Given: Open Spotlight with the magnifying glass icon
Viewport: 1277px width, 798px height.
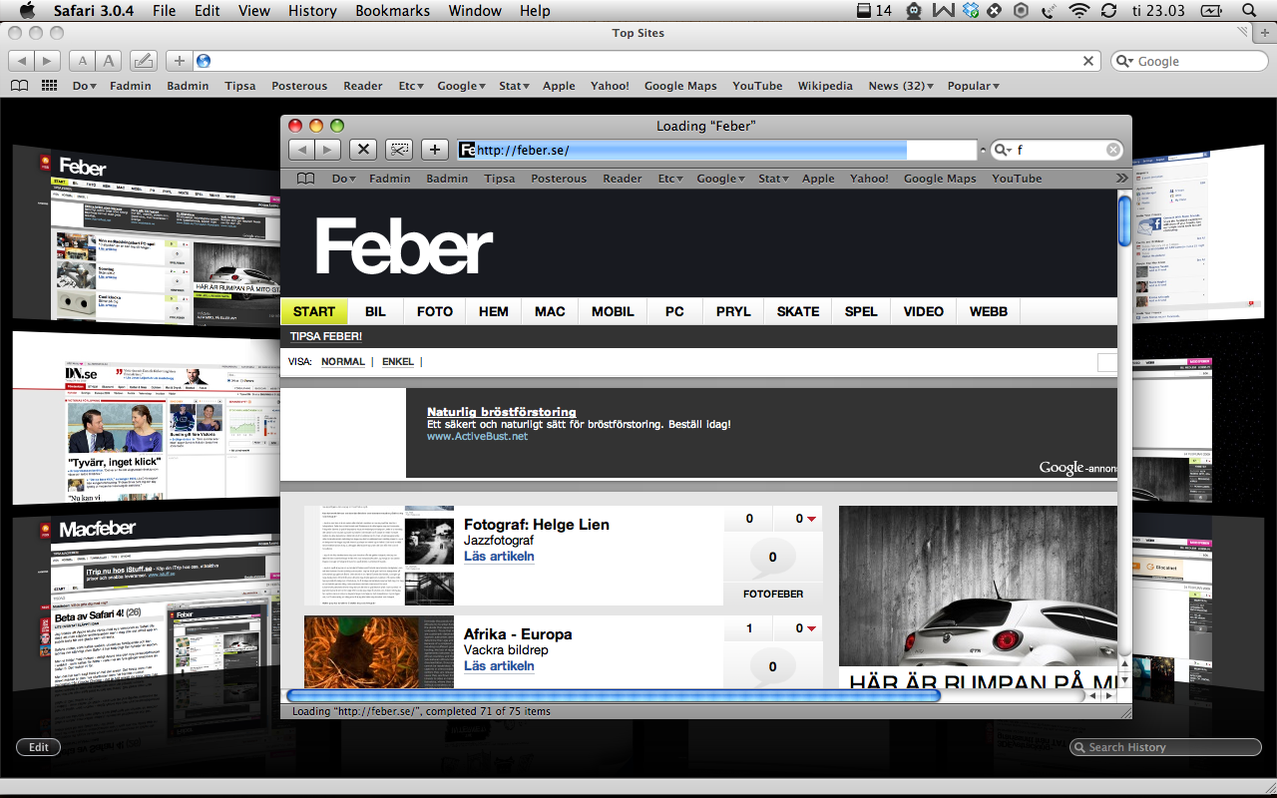Looking at the screenshot, I should [1247, 11].
